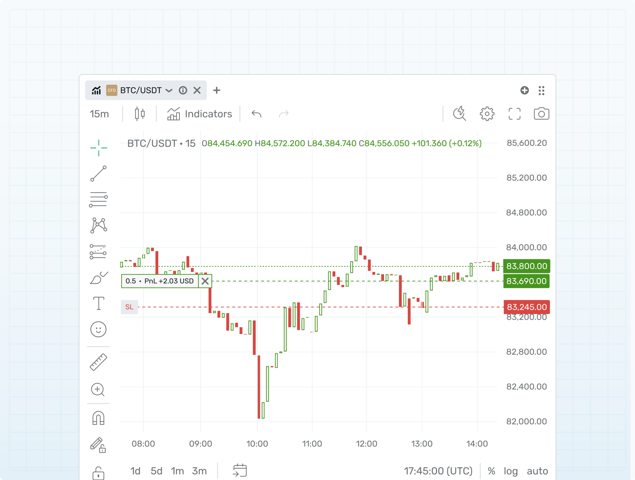Toggle lock all drawings padlock
This screenshot has width=635, height=480.
click(x=98, y=473)
